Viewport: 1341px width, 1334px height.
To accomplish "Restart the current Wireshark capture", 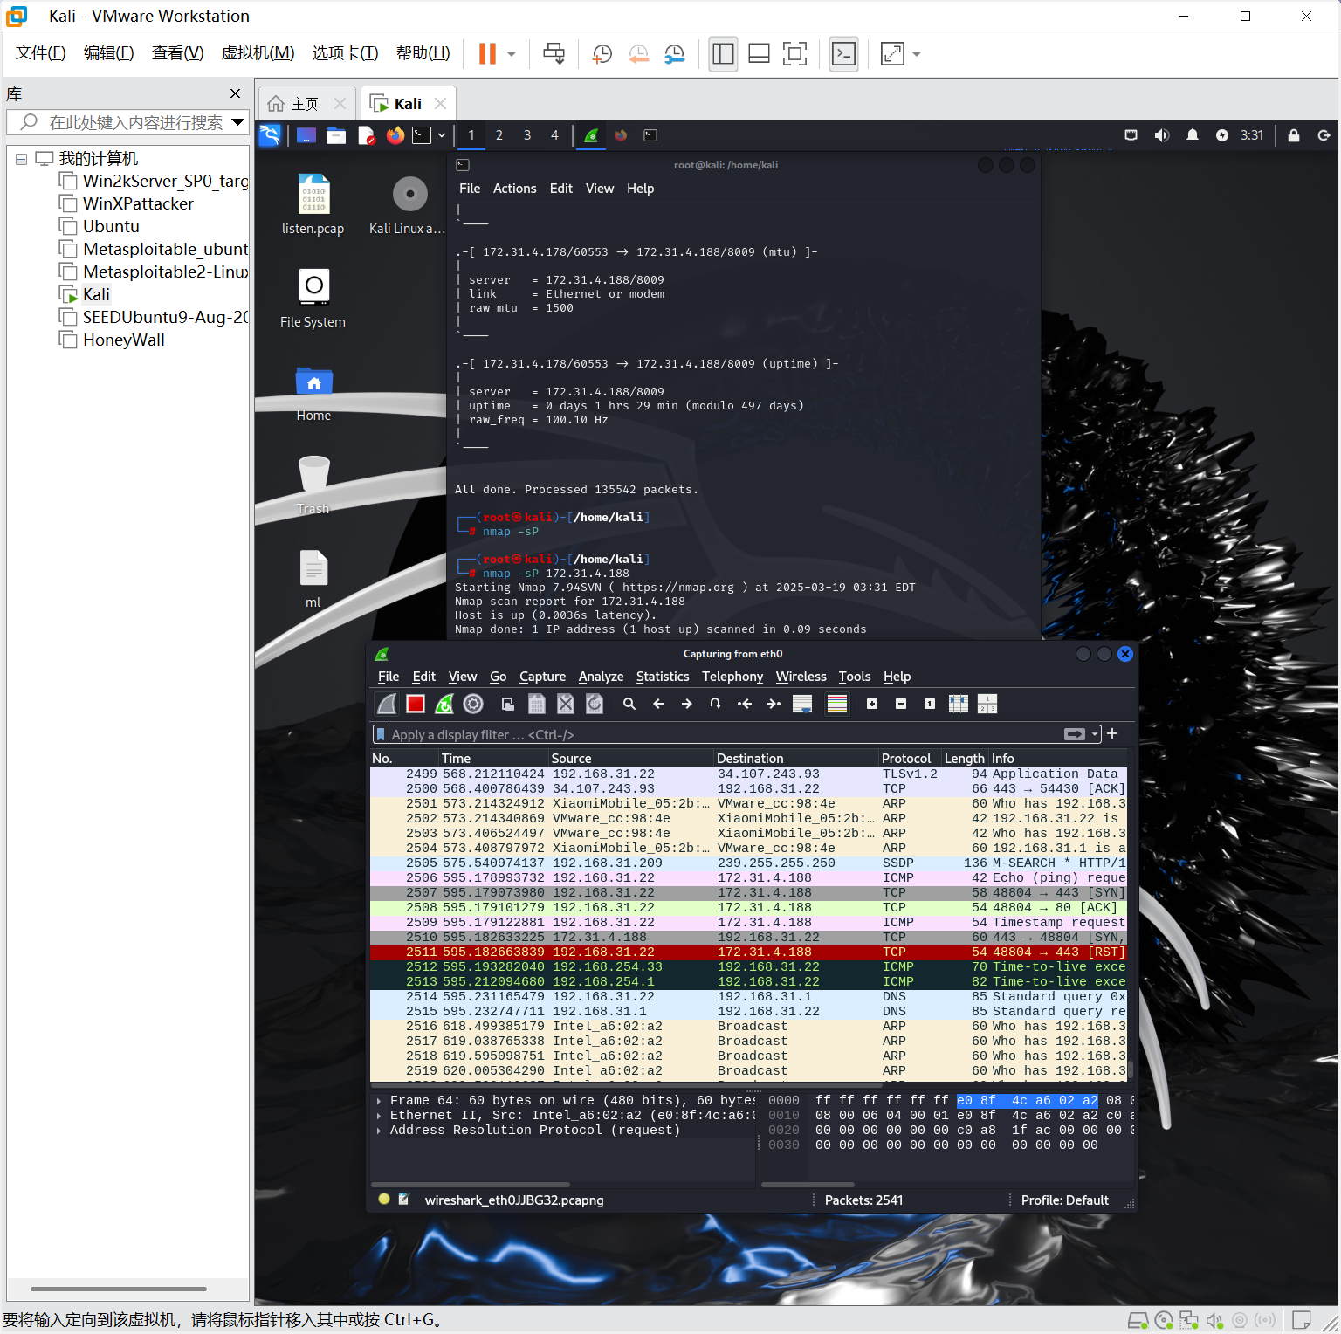I will (444, 704).
